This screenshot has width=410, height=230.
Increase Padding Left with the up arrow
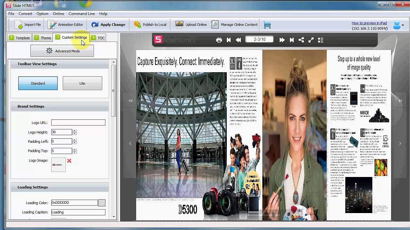[75, 140]
